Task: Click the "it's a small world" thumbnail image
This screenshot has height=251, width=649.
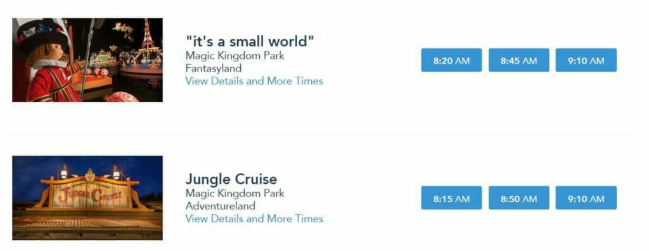Action: (87, 60)
